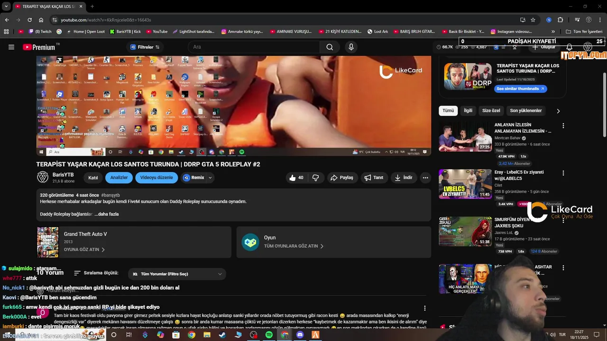Open Eray - LvbelC5 Ev ziyareti thumbnail
Viewport: 607px width, 341px height.
click(465, 184)
